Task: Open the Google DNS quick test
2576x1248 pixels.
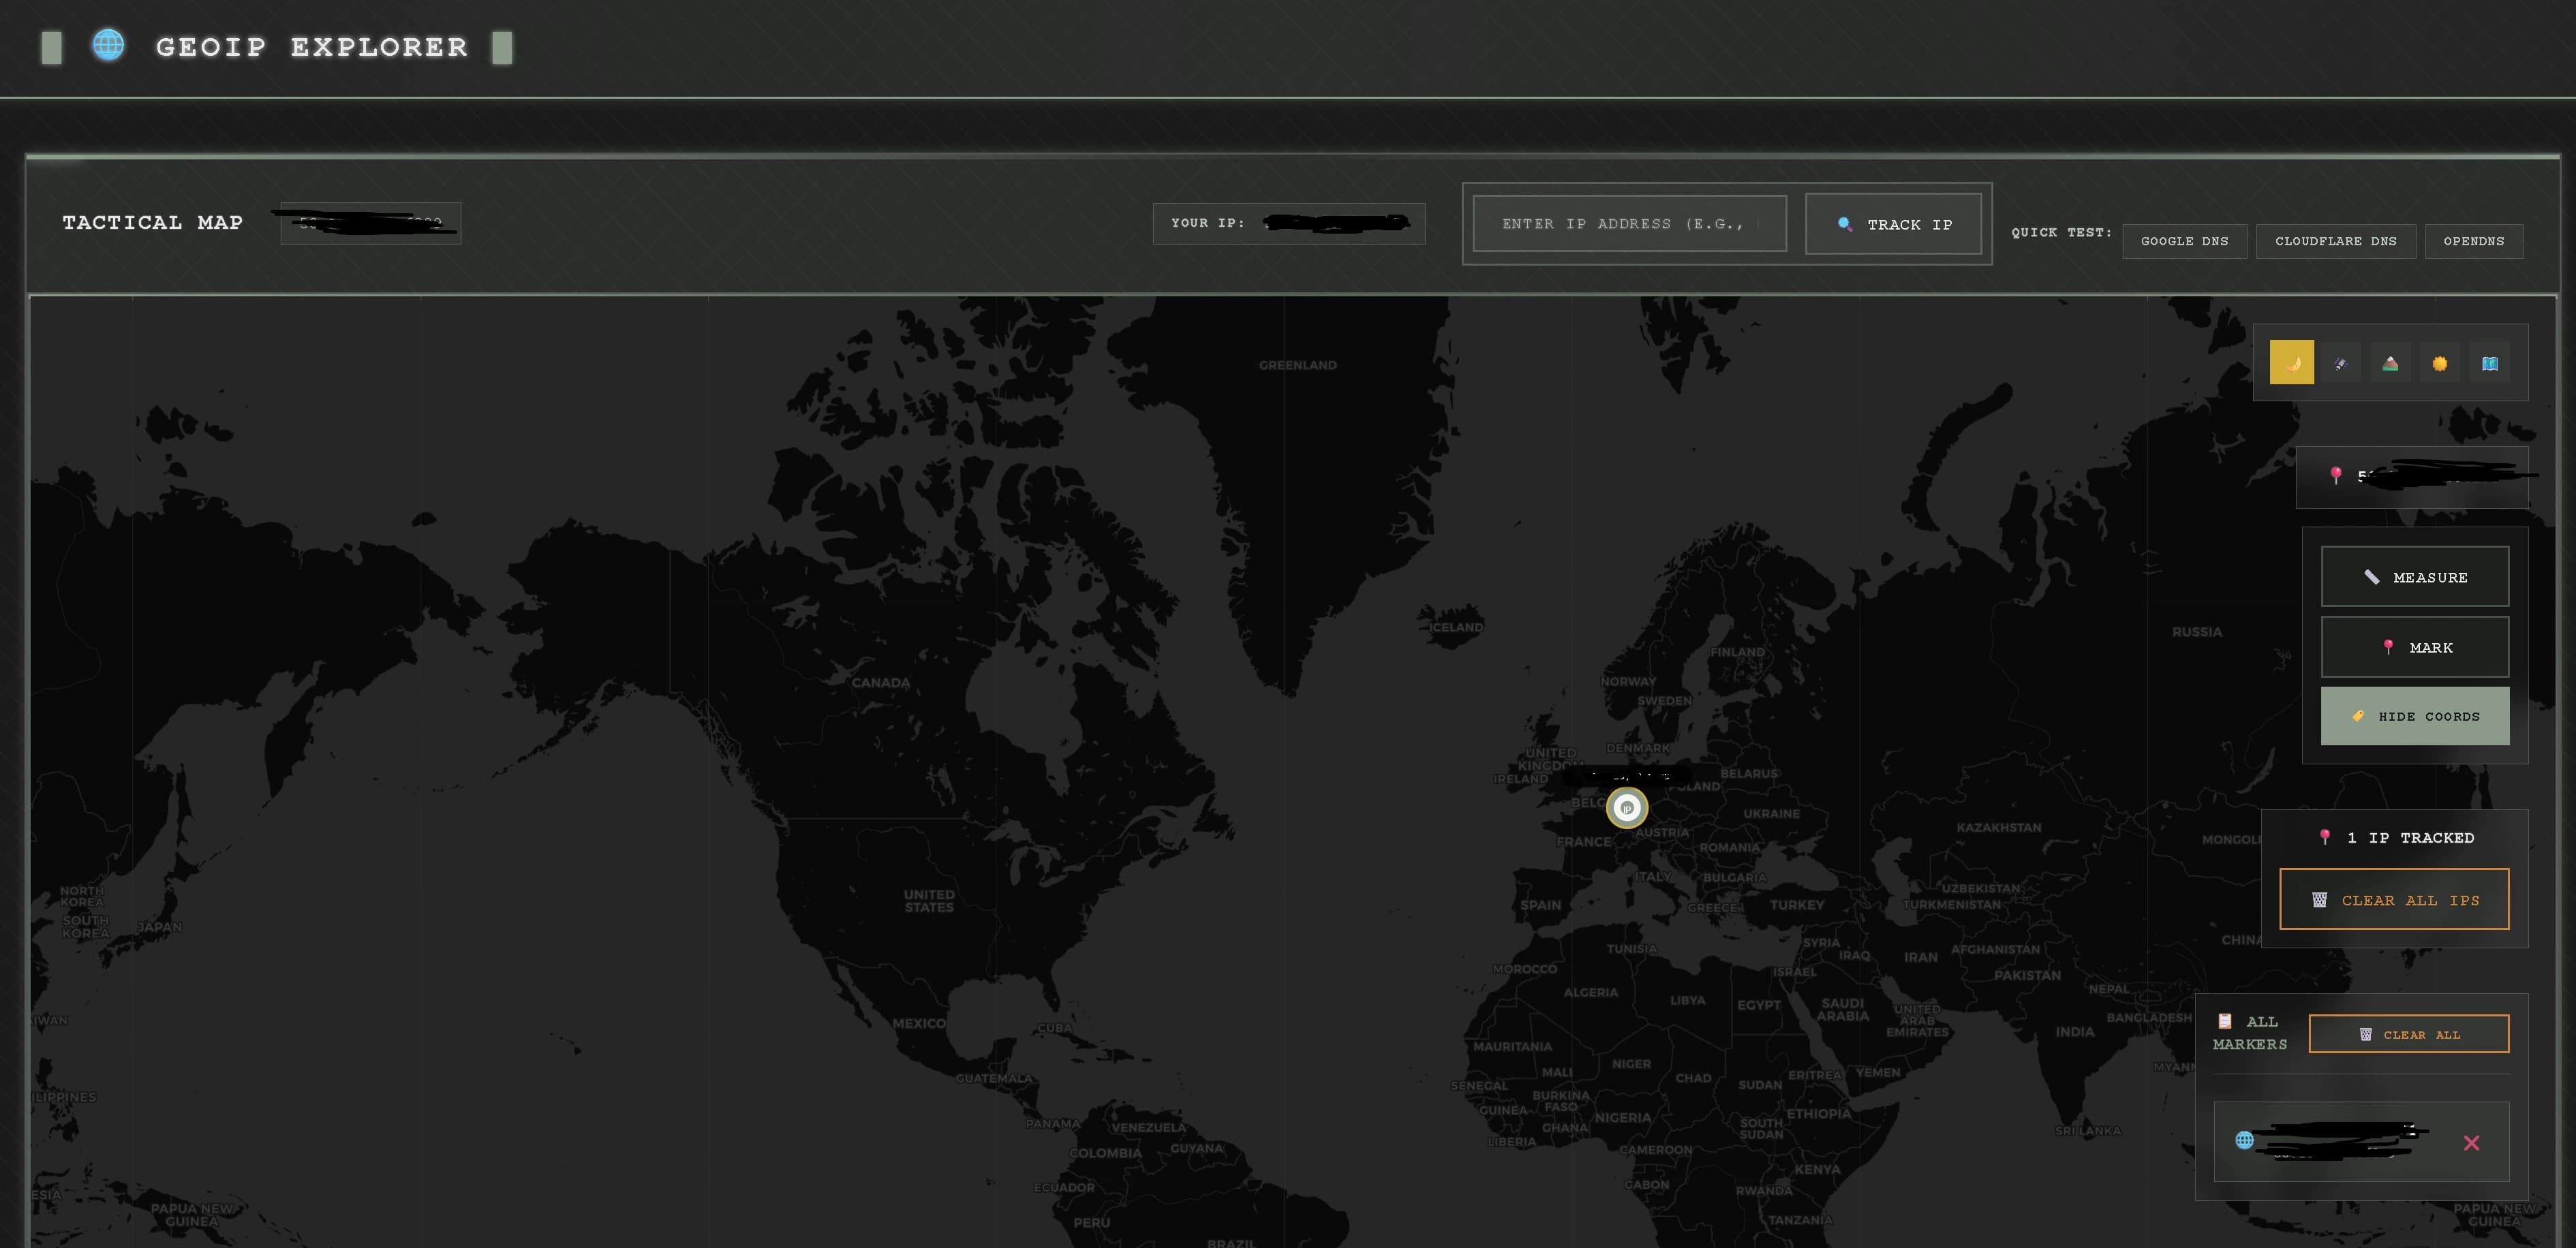Action: (2184, 241)
